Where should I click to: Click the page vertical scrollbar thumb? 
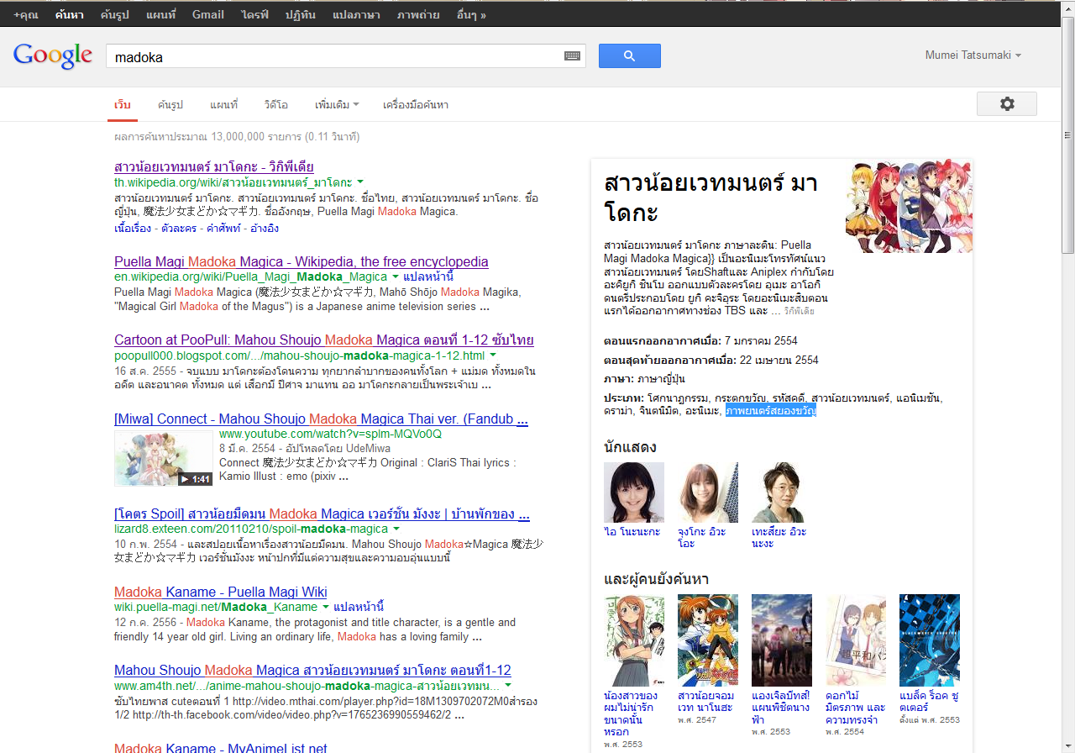pos(1067,134)
